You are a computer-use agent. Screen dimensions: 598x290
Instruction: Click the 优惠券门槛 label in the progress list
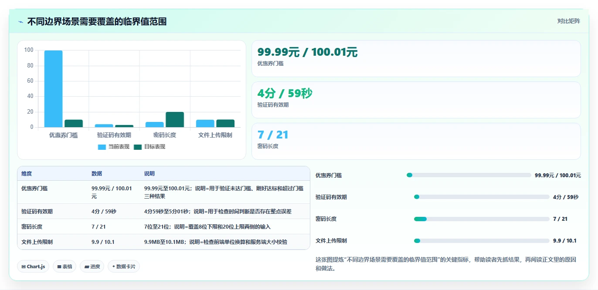click(x=329, y=175)
